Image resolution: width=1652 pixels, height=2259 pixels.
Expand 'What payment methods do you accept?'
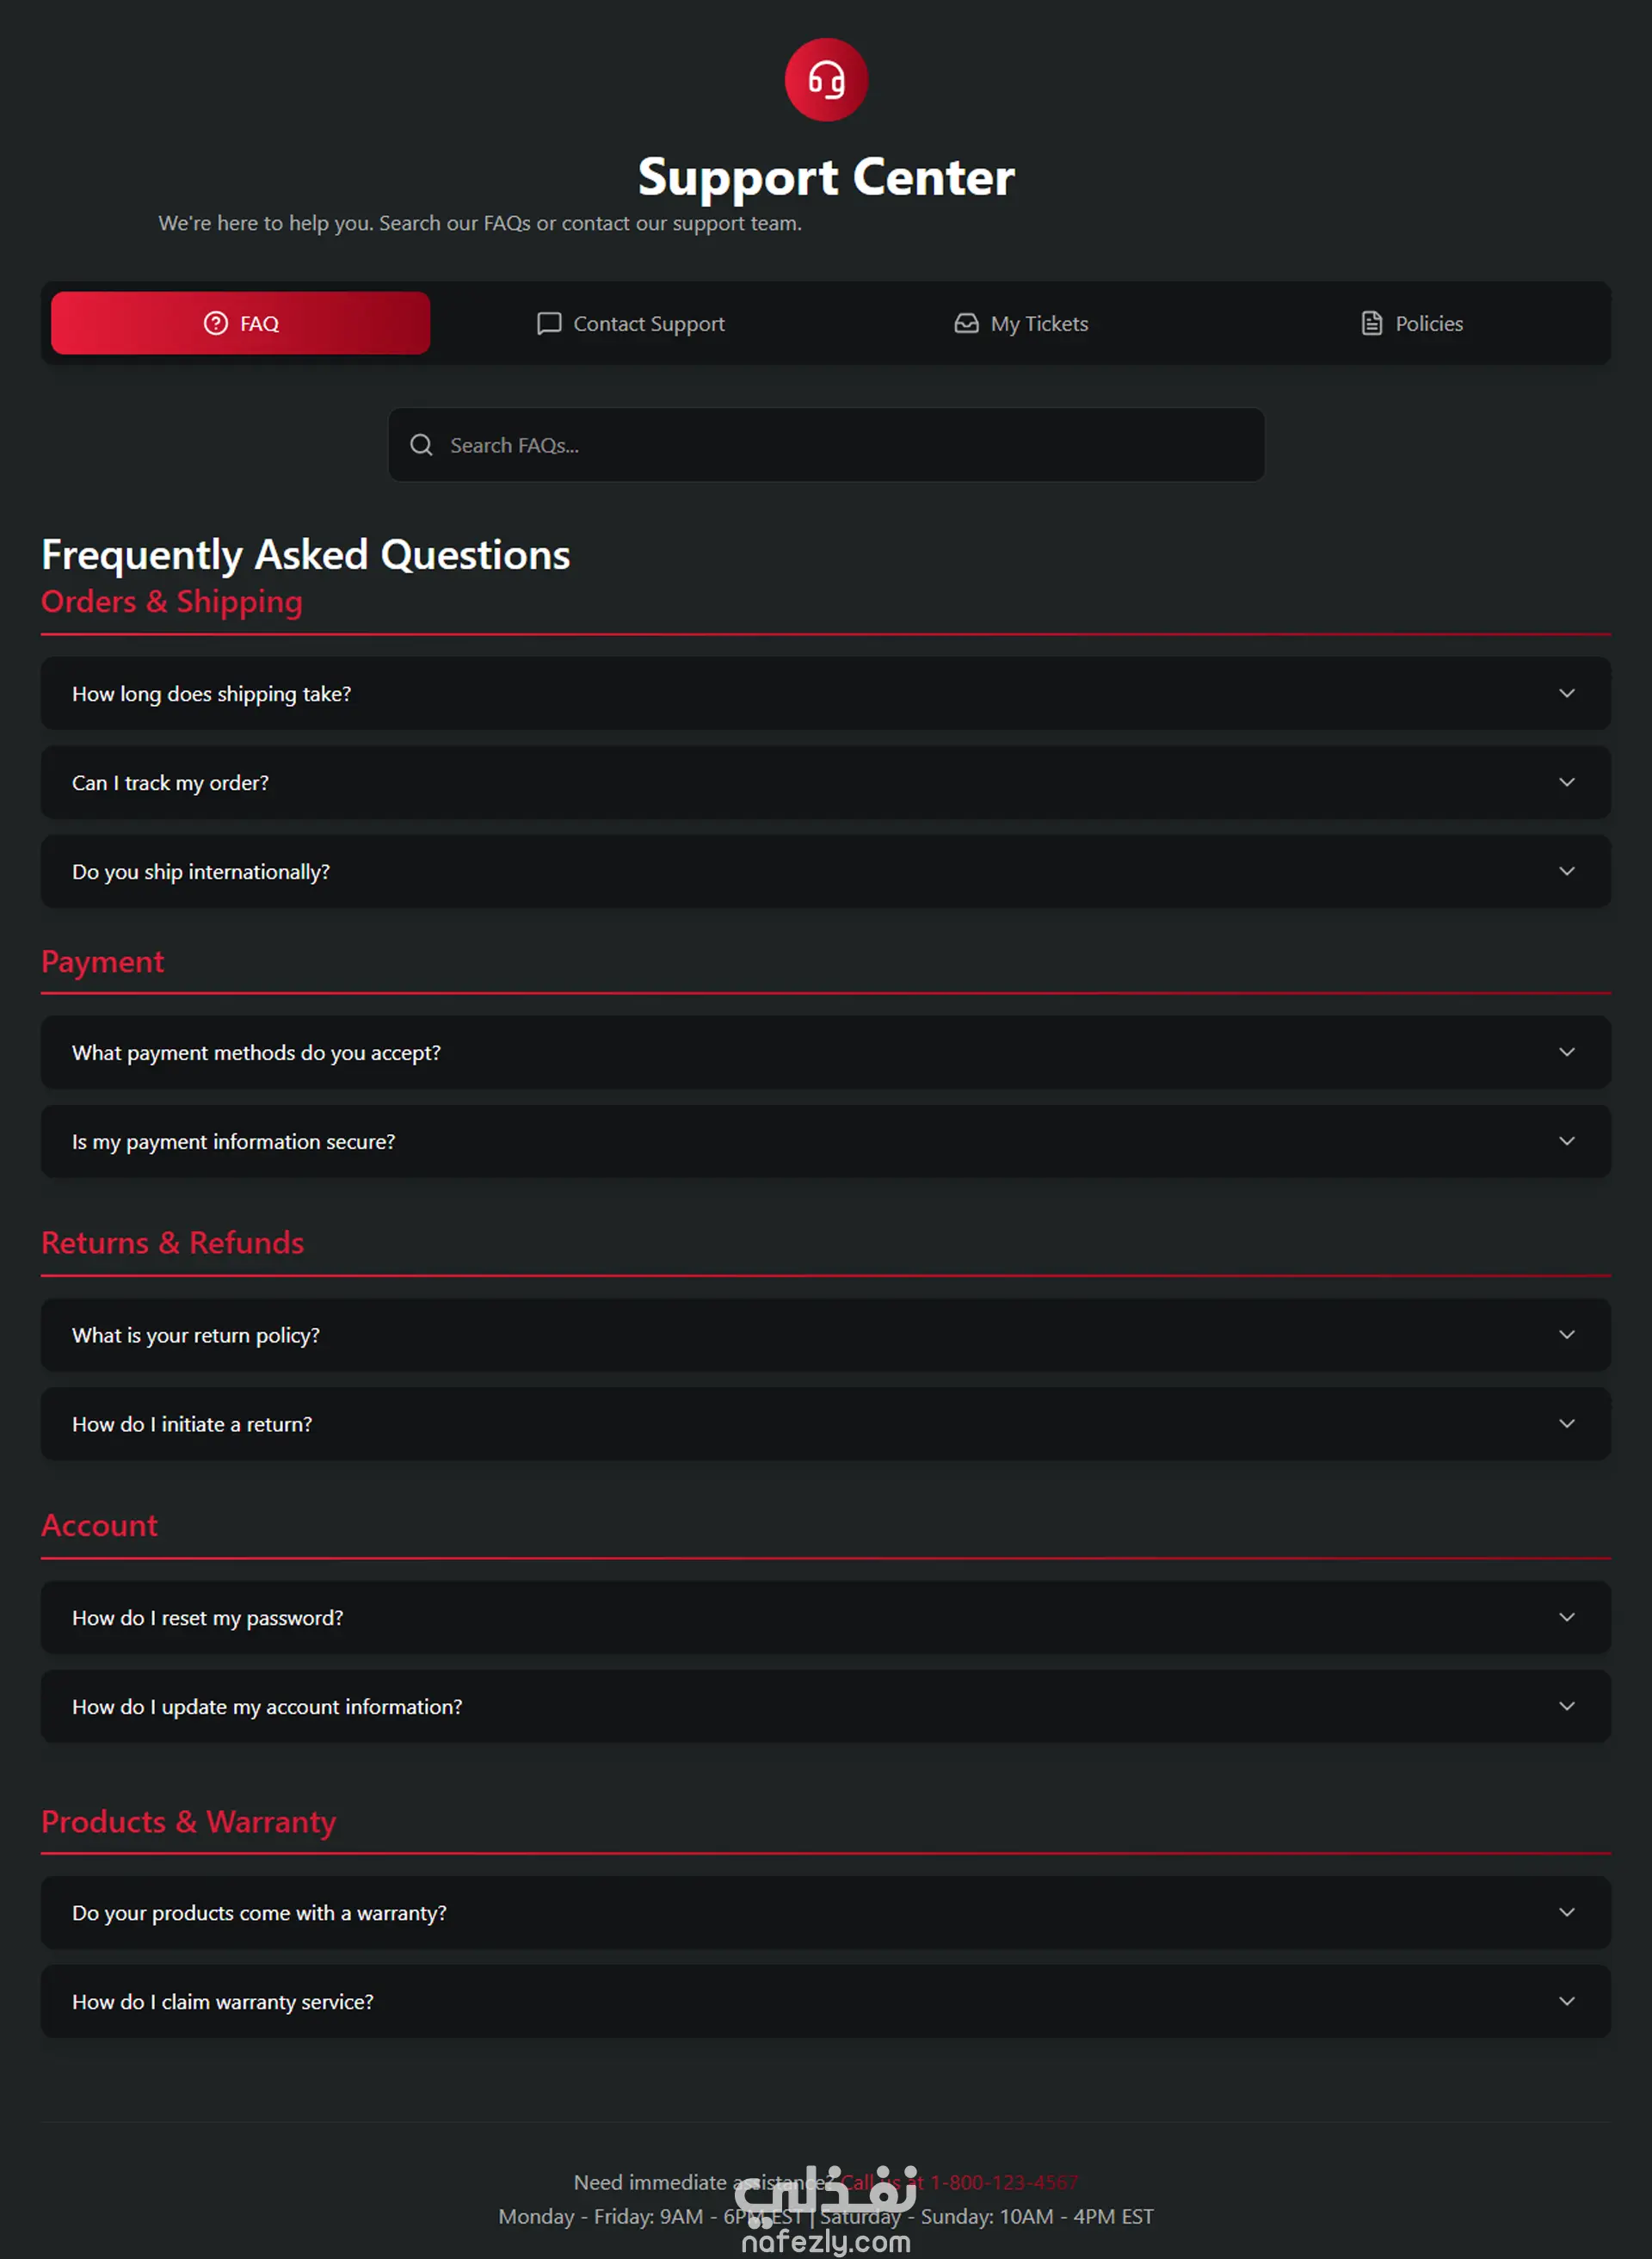click(826, 1052)
